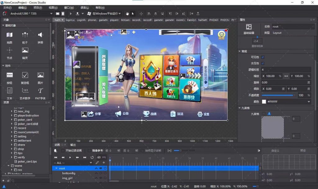
Task: Enable the 开始记录动画 checkbox
Action: click(63, 151)
